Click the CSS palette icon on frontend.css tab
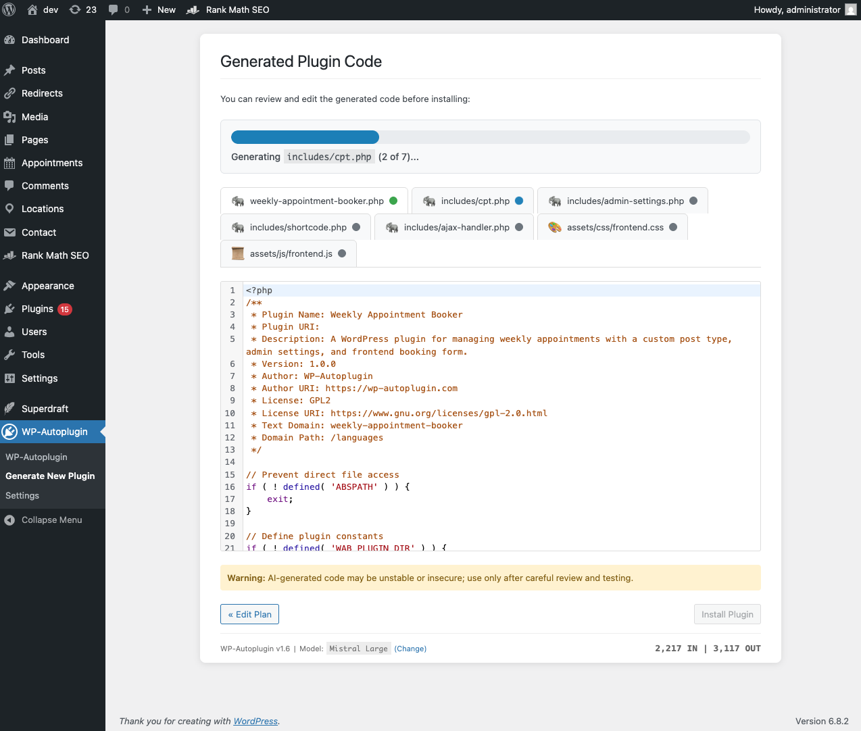 [555, 228]
